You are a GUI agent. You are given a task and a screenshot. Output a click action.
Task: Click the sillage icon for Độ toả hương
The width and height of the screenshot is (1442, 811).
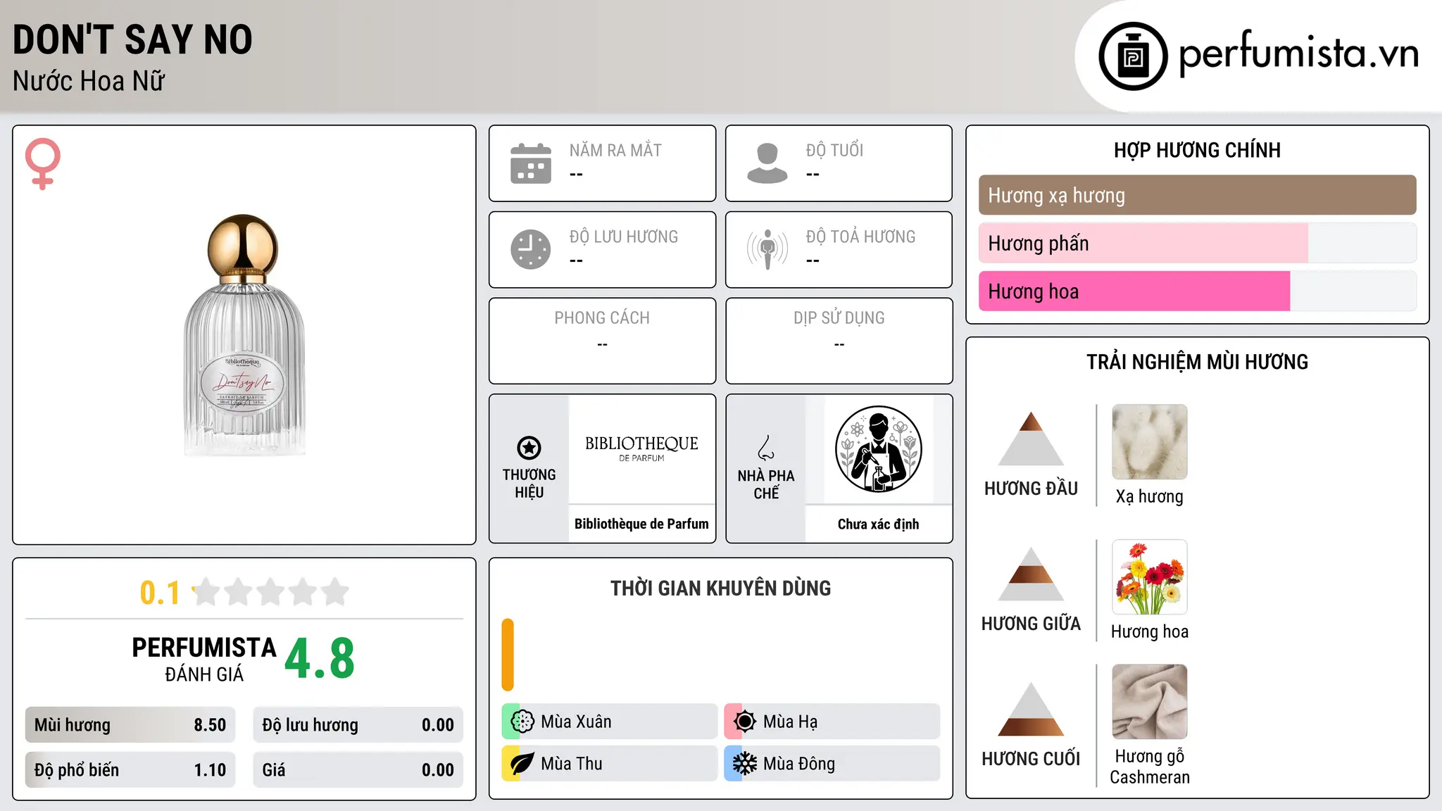[767, 249]
